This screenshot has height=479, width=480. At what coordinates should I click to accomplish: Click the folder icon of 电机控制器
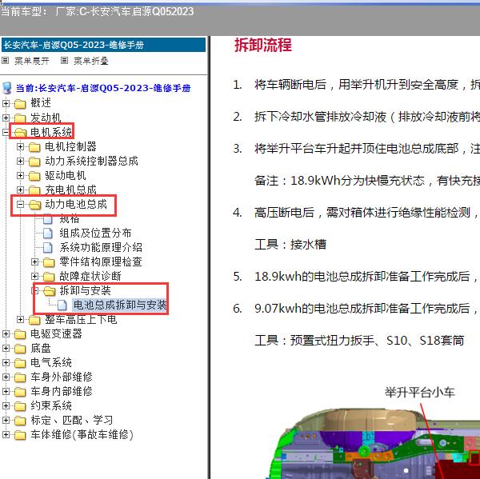[x=34, y=147]
